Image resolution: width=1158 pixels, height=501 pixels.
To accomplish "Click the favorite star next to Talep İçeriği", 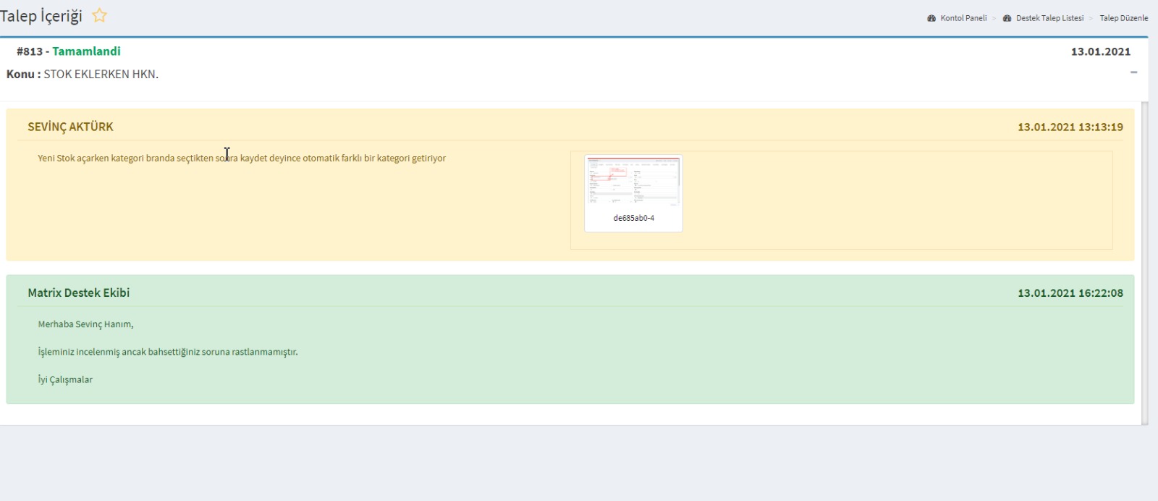I will (x=100, y=15).
